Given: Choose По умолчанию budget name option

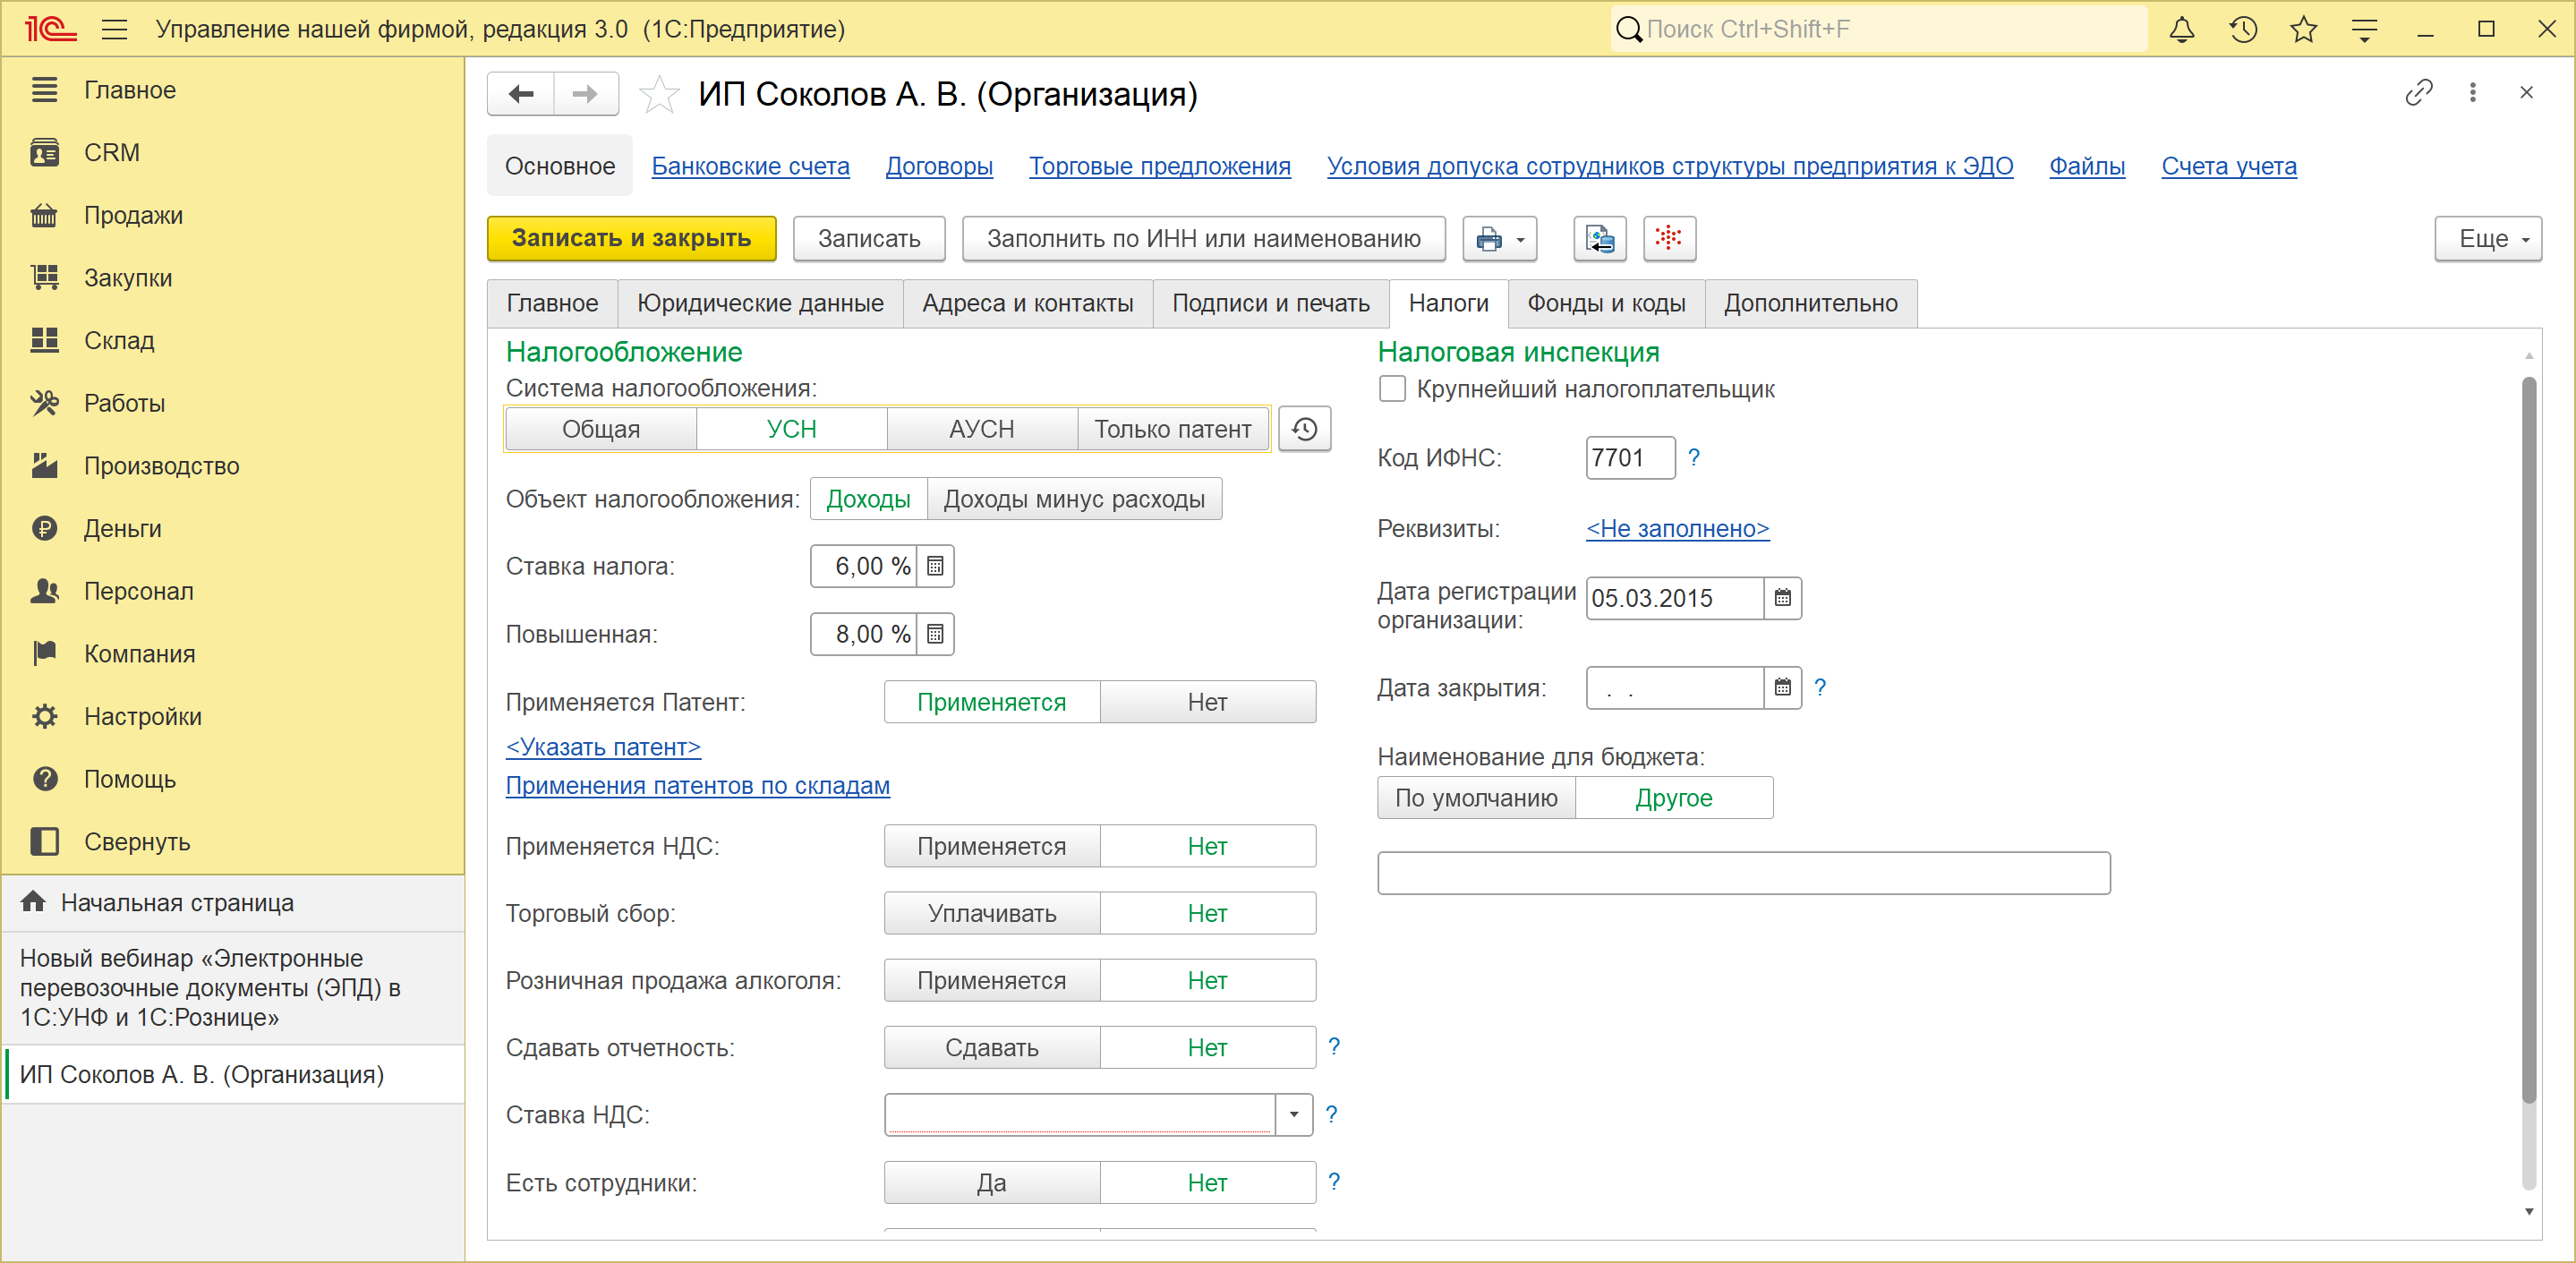Looking at the screenshot, I should (1476, 798).
